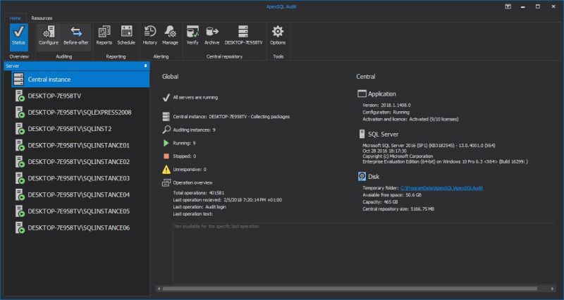Image resolution: width=564 pixels, height=300 pixels.
Task: Click the Auditing instances magnifier icon
Action: (x=166, y=130)
